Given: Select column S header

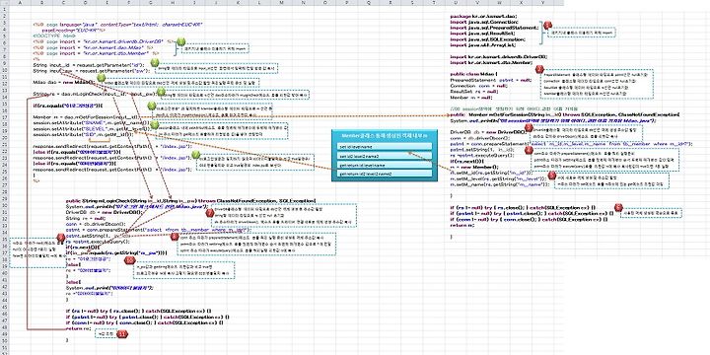Looking at the screenshot, I should coord(413,3).
